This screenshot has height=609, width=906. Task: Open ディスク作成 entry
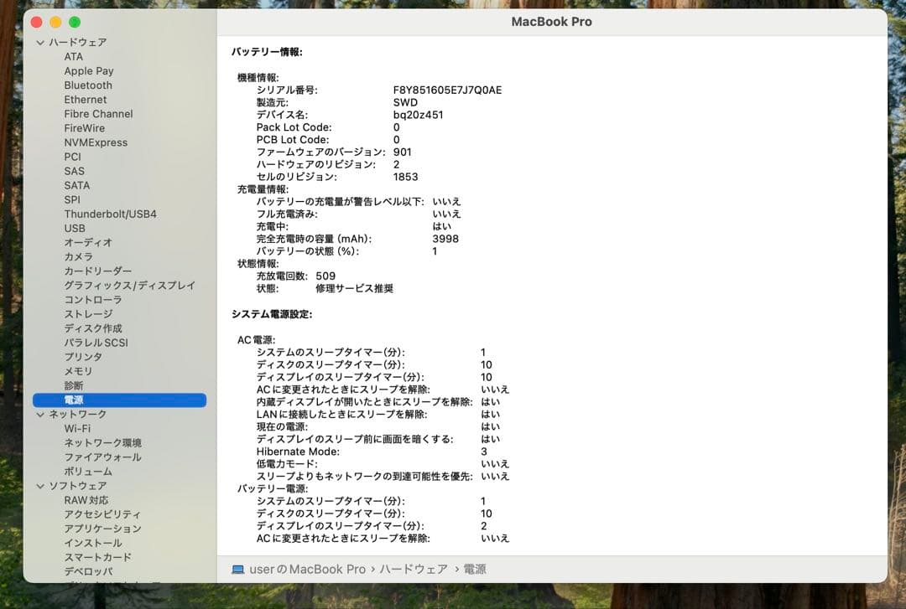(92, 328)
